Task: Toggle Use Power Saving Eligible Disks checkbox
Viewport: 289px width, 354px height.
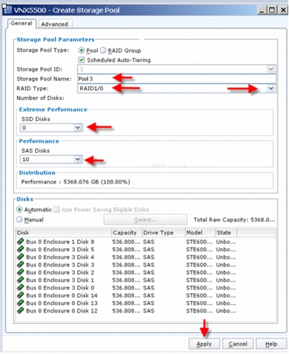Action: (x=56, y=209)
